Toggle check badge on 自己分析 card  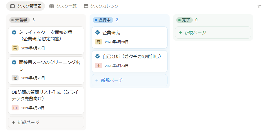coord(97,56)
